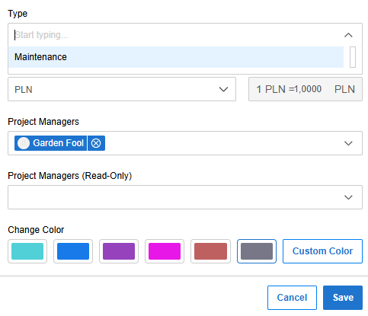This screenshot has height=316, width=368.
Task: Click the exchange rate value field
Action: pos(306,89)
